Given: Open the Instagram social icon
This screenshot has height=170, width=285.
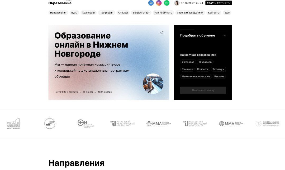Looking at the screenshot, I should pos(159,3).
